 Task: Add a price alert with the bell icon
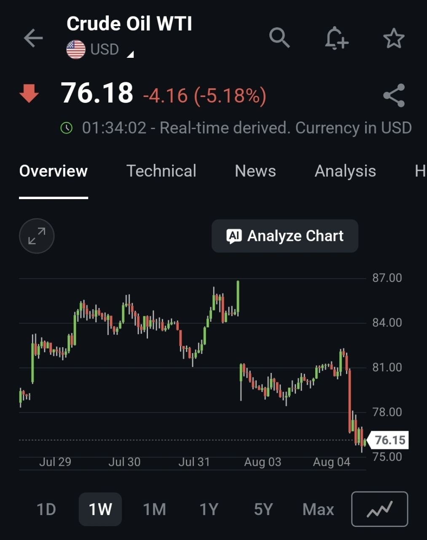pos(336,38)
